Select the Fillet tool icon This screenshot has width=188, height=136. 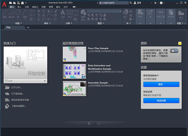(x=49, y=15)
